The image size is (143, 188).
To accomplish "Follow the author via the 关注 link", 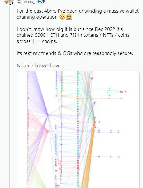I will click(x=41, y=1).
